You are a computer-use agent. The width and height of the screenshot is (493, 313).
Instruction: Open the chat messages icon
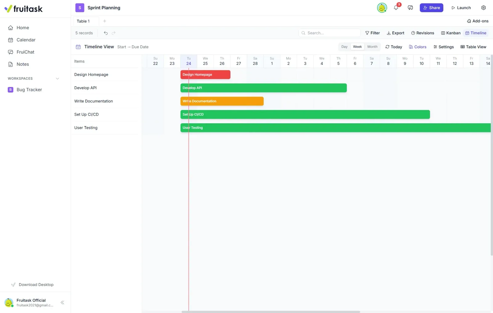tap(410, 8)
